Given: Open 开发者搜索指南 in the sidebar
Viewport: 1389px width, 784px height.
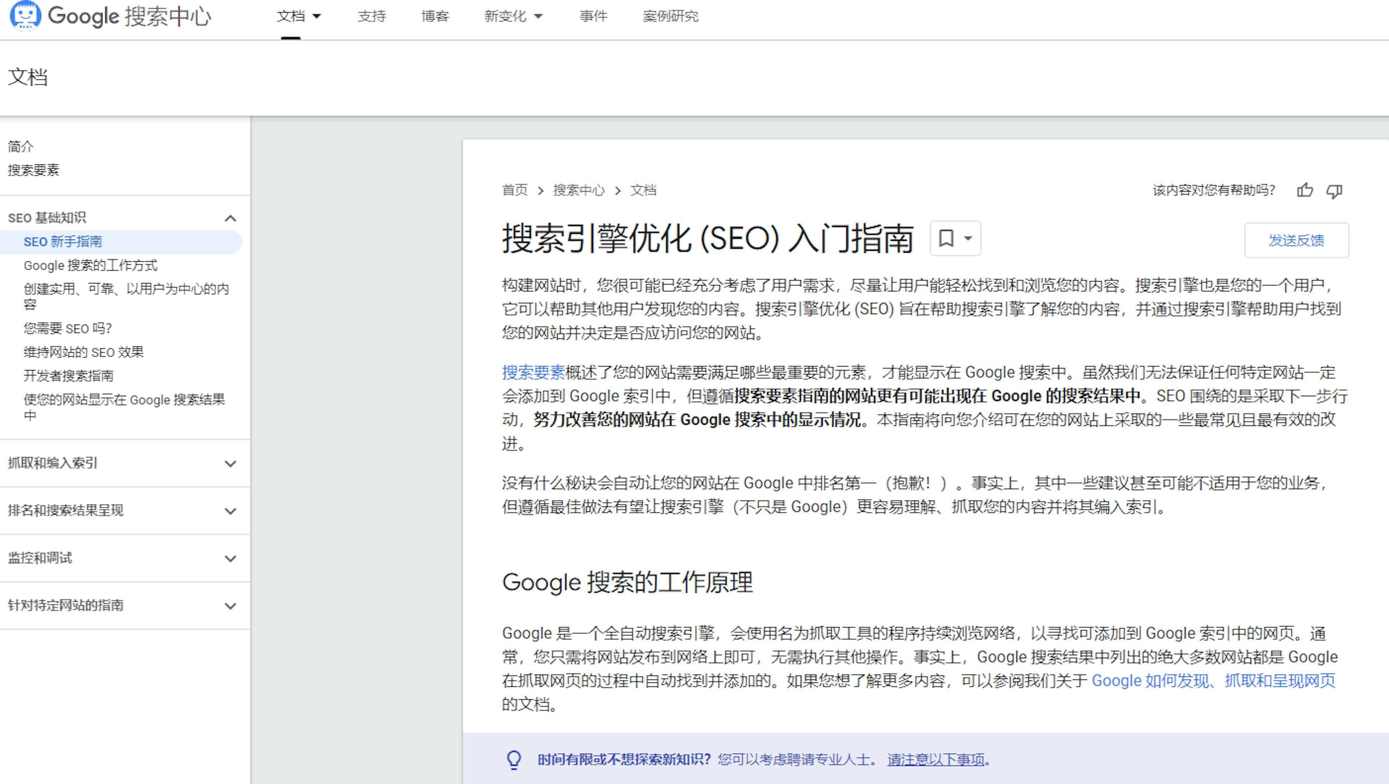Looking at the screenshot, I should point(68,376).
